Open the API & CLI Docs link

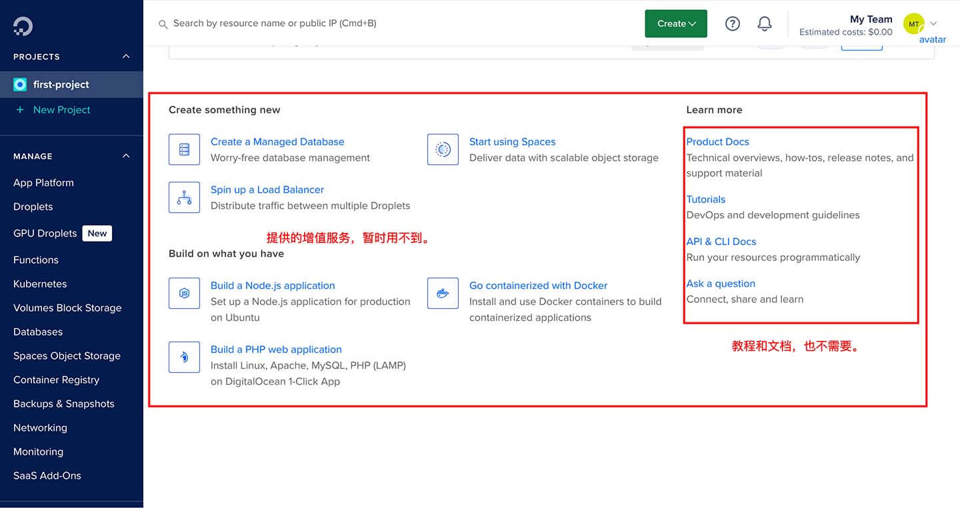click(721, 242)
